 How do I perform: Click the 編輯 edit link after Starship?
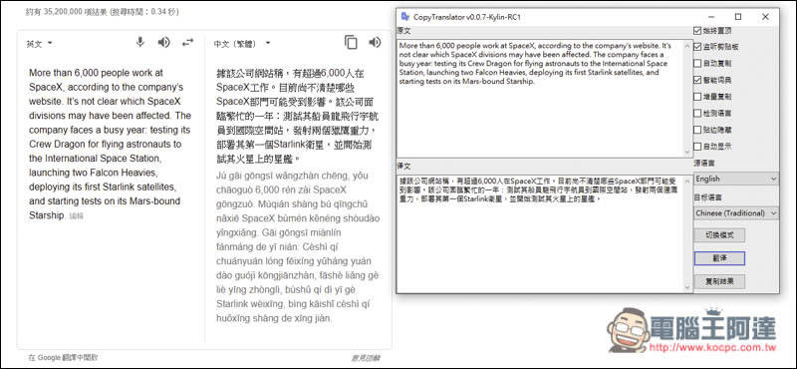click(x=77, y=215)
